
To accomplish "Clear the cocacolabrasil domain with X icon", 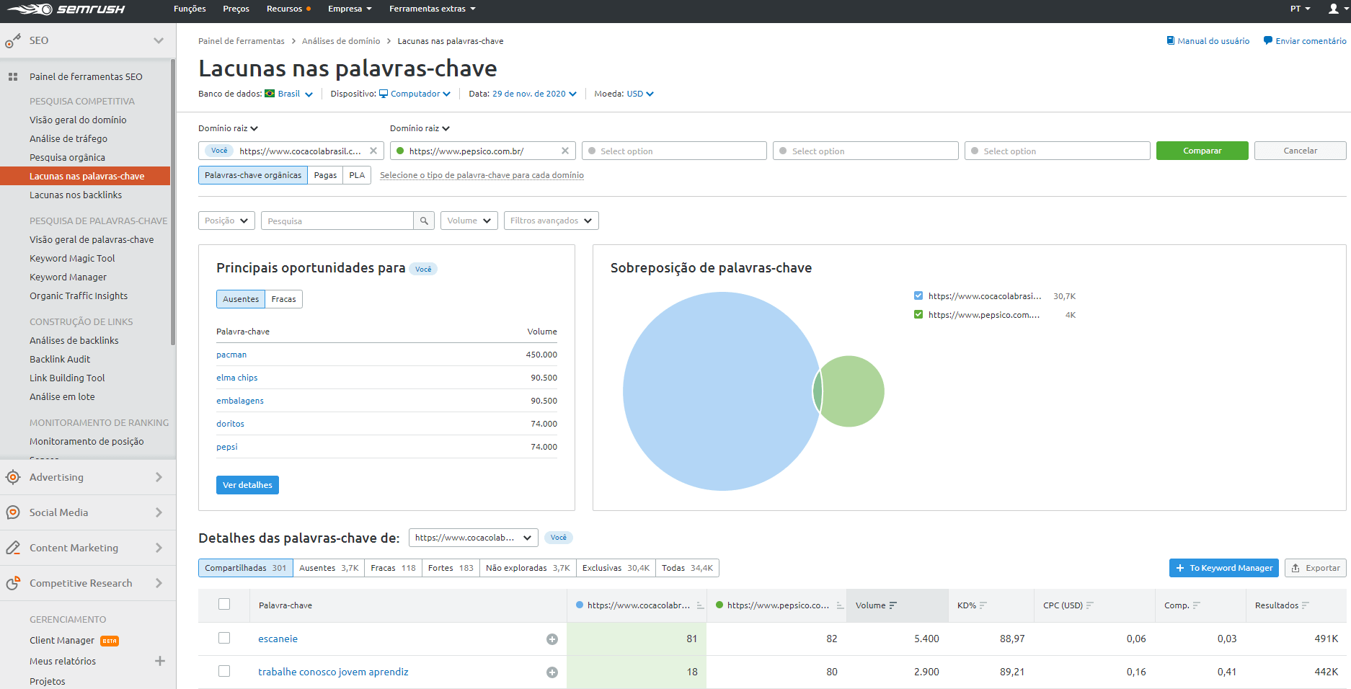I will (x=373, y=151).
